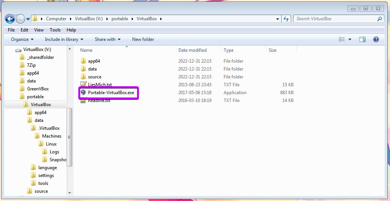Open the View menu
The width and height of the screenshot is (390, 201).
pos(39,30)
